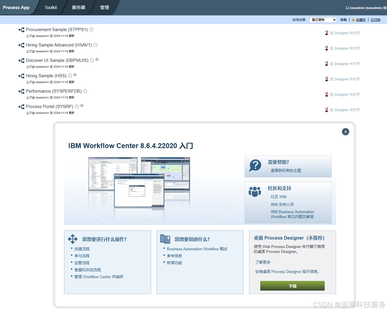Open the 社区 Wiki link

[279, 197]
